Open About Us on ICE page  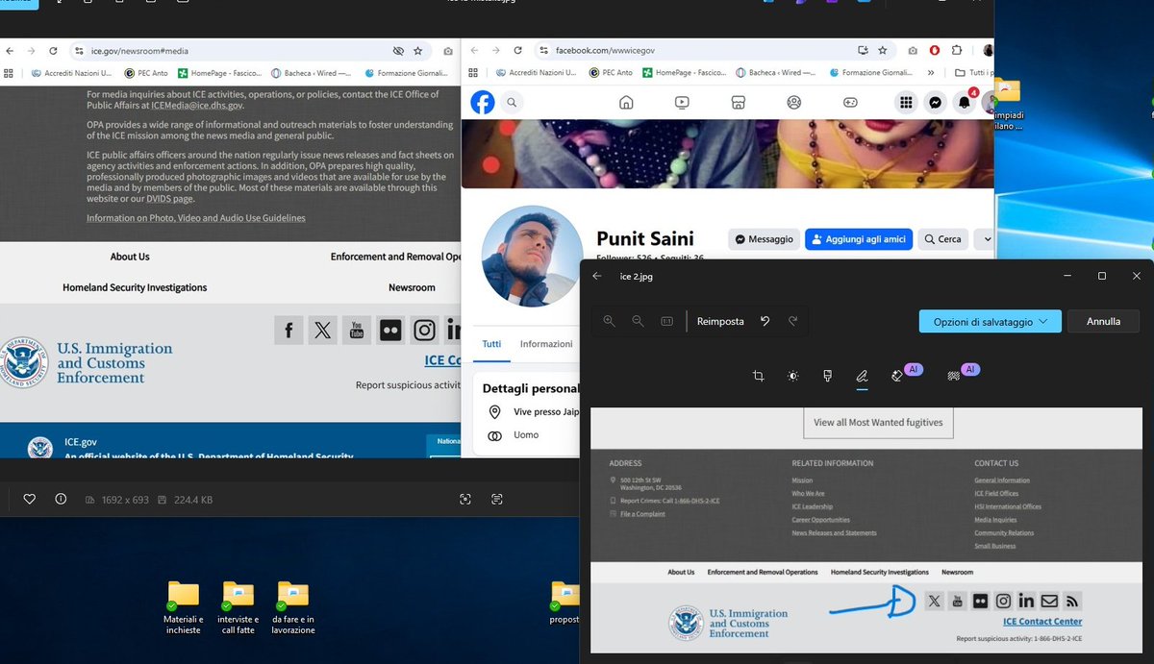[x=130, y=257]
